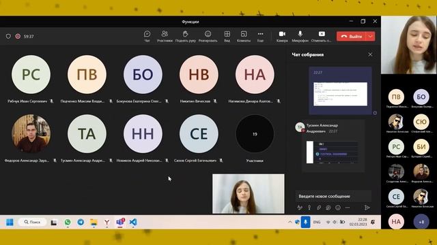Show hidden system tray icons

[290, 223]
